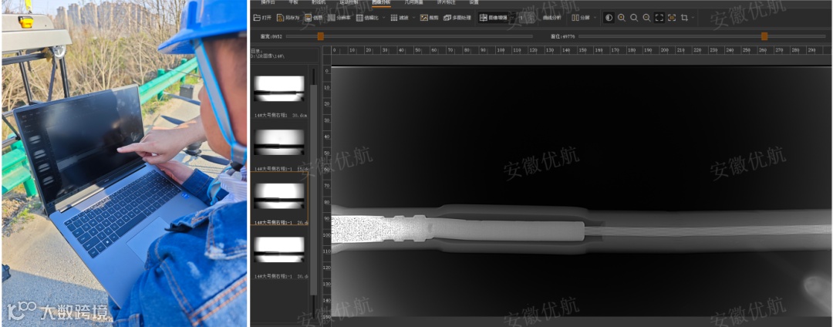The height and width of the screenshot is (327, 833).
Task: Select the highlighted thumbnail with orange border
Action: click(279, 198)
